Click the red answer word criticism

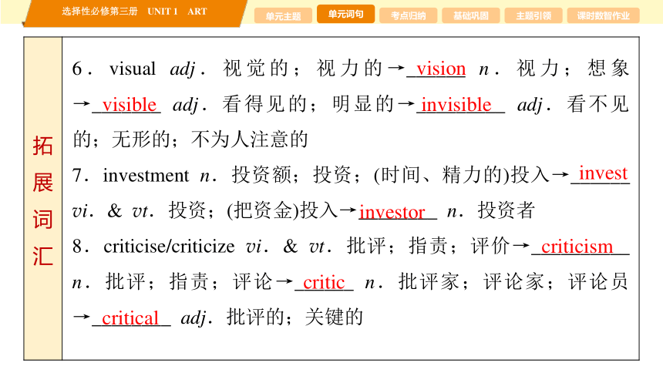[577, 247]
